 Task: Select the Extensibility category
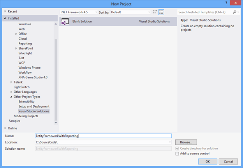pyautogui.click(x=26, y=102)
